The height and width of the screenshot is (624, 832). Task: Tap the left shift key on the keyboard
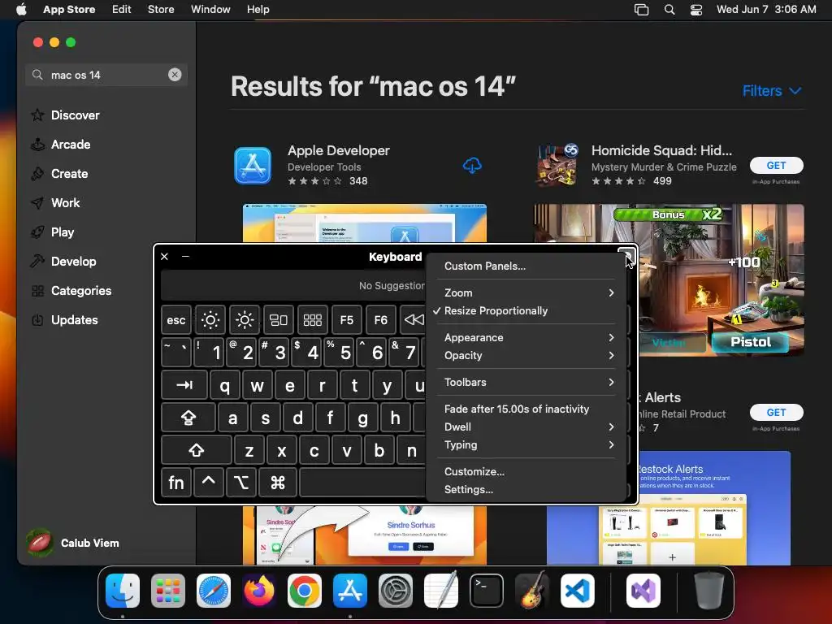tap(197, 450)
